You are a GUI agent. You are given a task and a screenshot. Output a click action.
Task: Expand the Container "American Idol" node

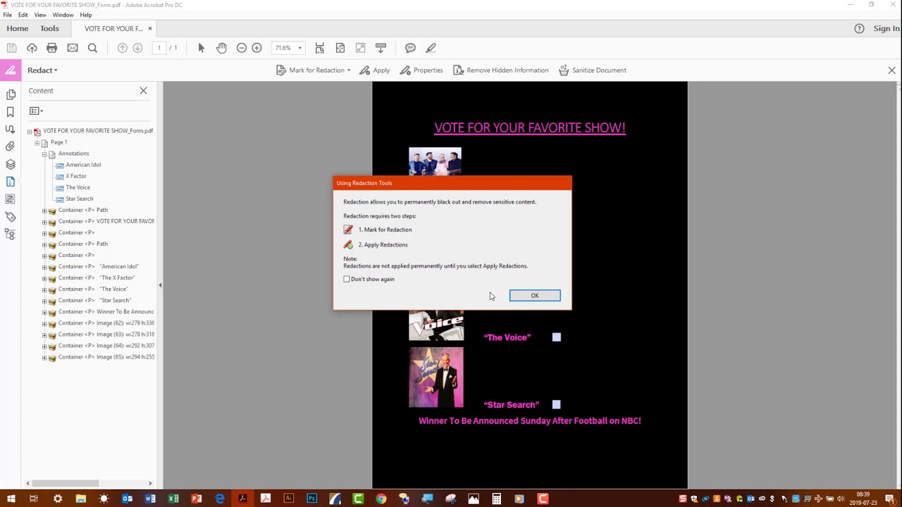pos(44,267)
